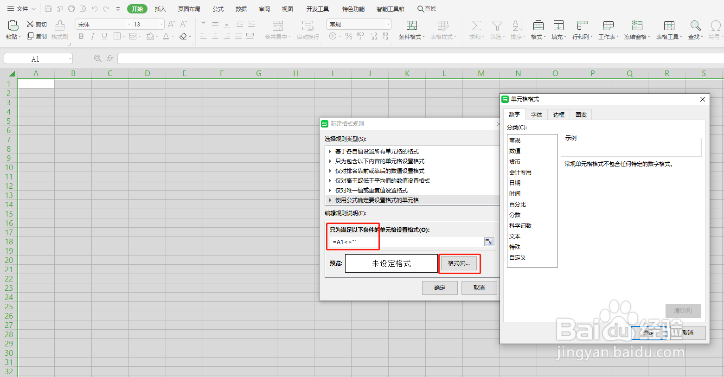Screen dimensions: 724x377
Task: Open the fill color bucket swatch
Action: (150, 36)
